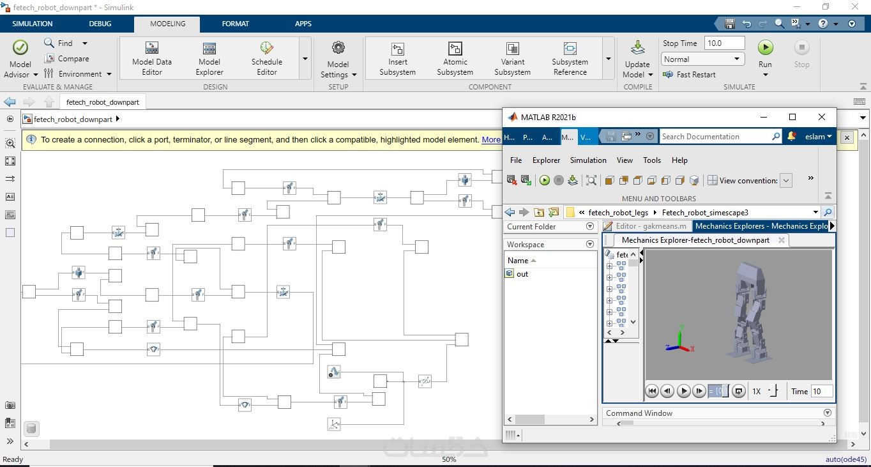Click fetech_robot_legs in folder path

(618, 213)
